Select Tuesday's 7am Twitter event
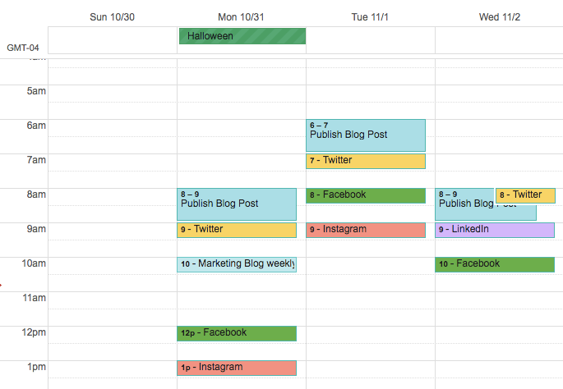 (366, 161)
